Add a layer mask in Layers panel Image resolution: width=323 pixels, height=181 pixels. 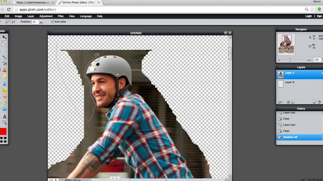point(288,102)
